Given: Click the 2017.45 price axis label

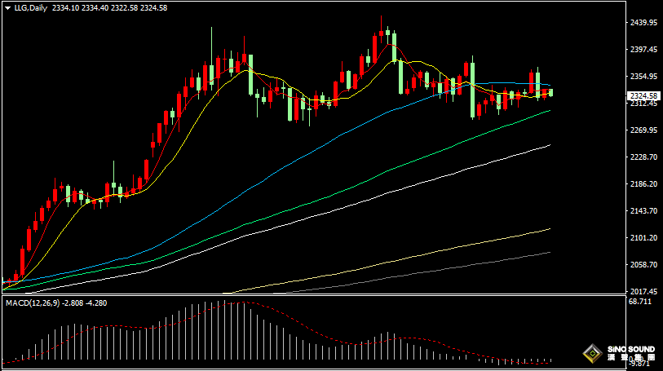Looking at the screenshot, I should (643, 291).
